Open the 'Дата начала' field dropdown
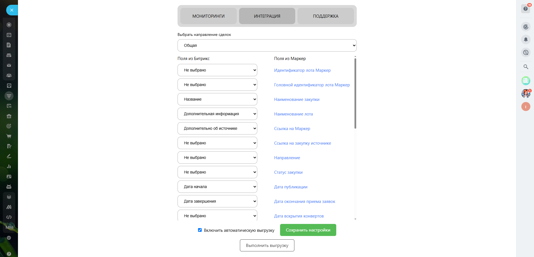 pos(217,187)
